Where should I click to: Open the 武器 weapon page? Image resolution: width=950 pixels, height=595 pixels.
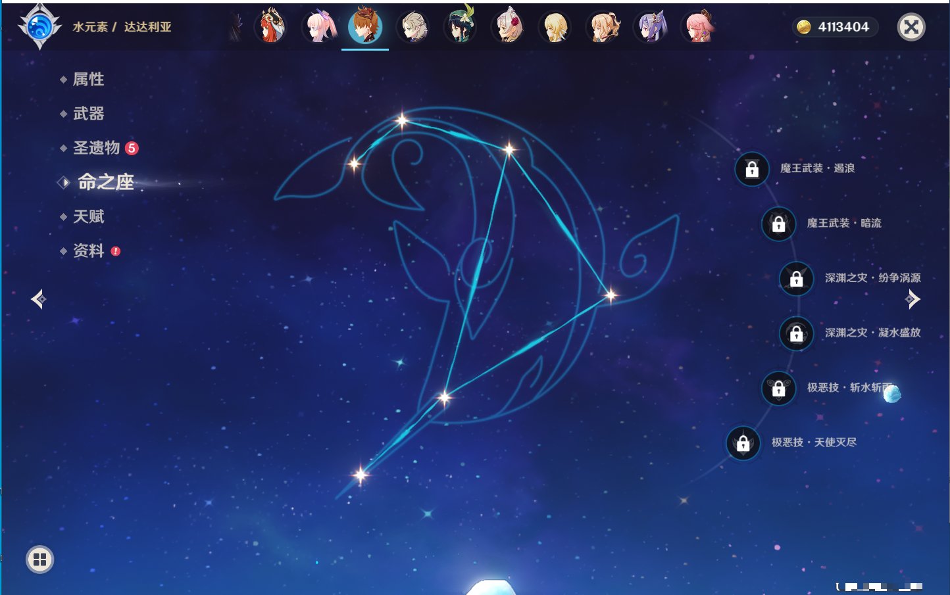pos(88,113)
